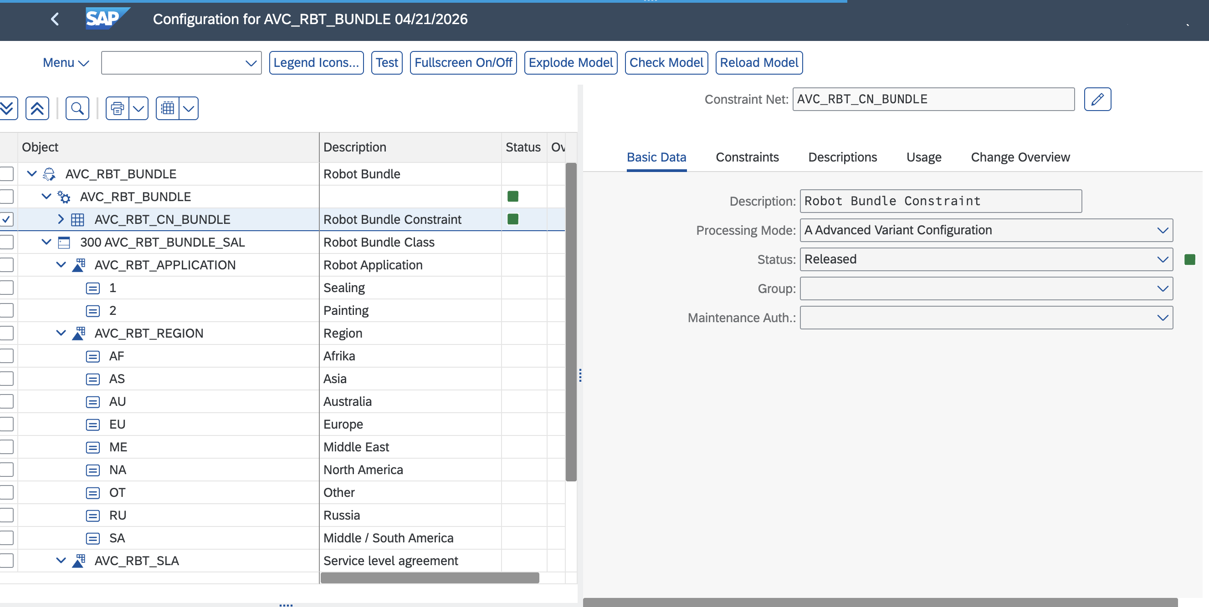Click the Test button
The image size is (1209, 607).
click(x=387, y=63)
